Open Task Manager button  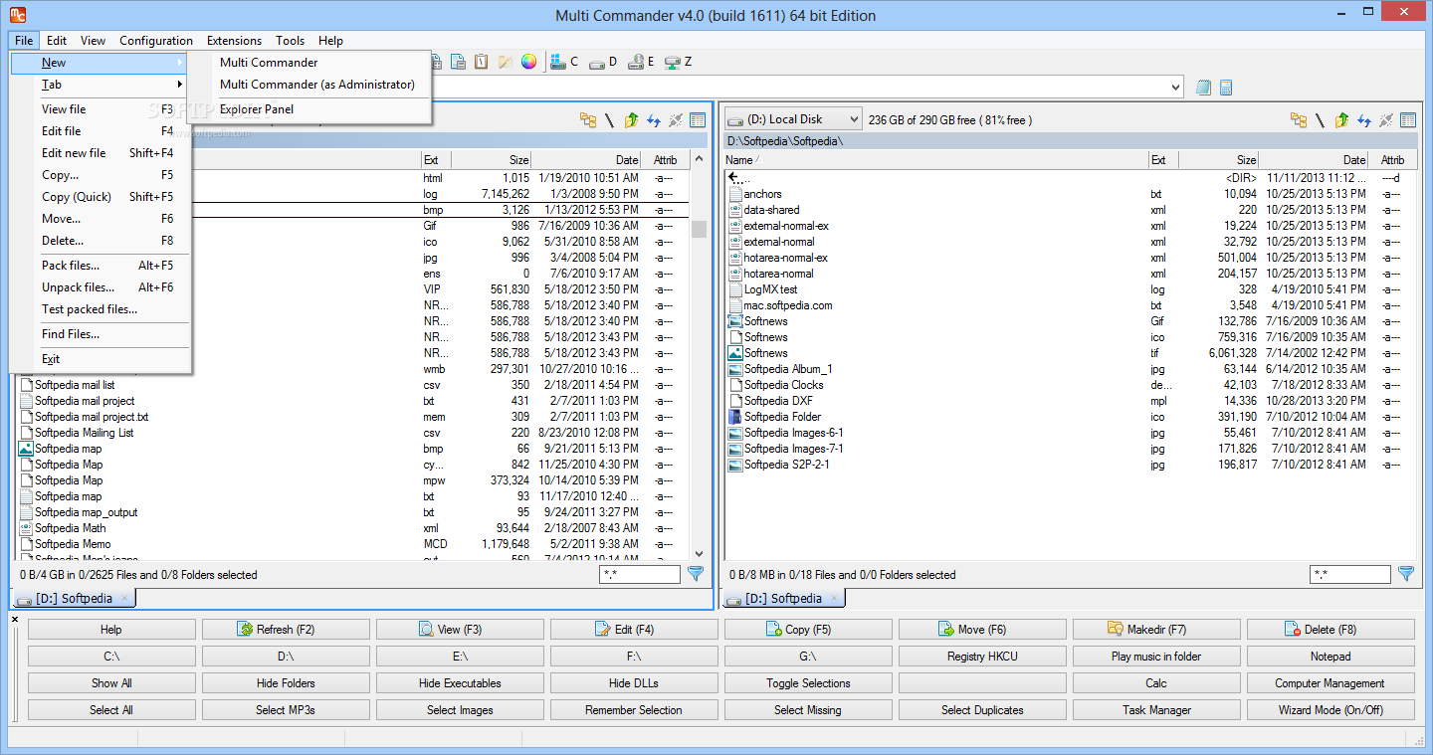pyautogui.click(x=1156, y=710)
